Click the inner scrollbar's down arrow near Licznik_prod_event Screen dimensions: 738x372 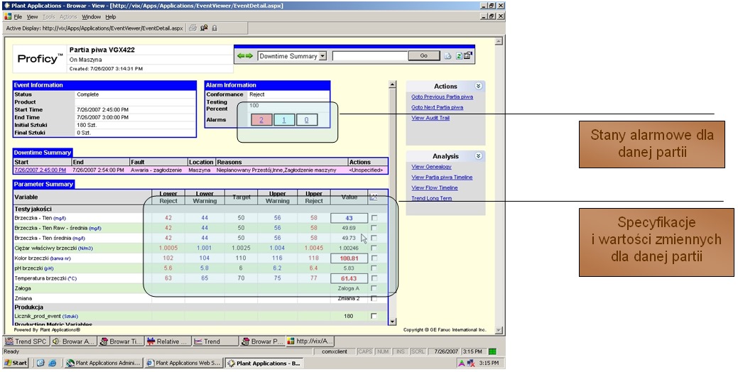point(392,322)
